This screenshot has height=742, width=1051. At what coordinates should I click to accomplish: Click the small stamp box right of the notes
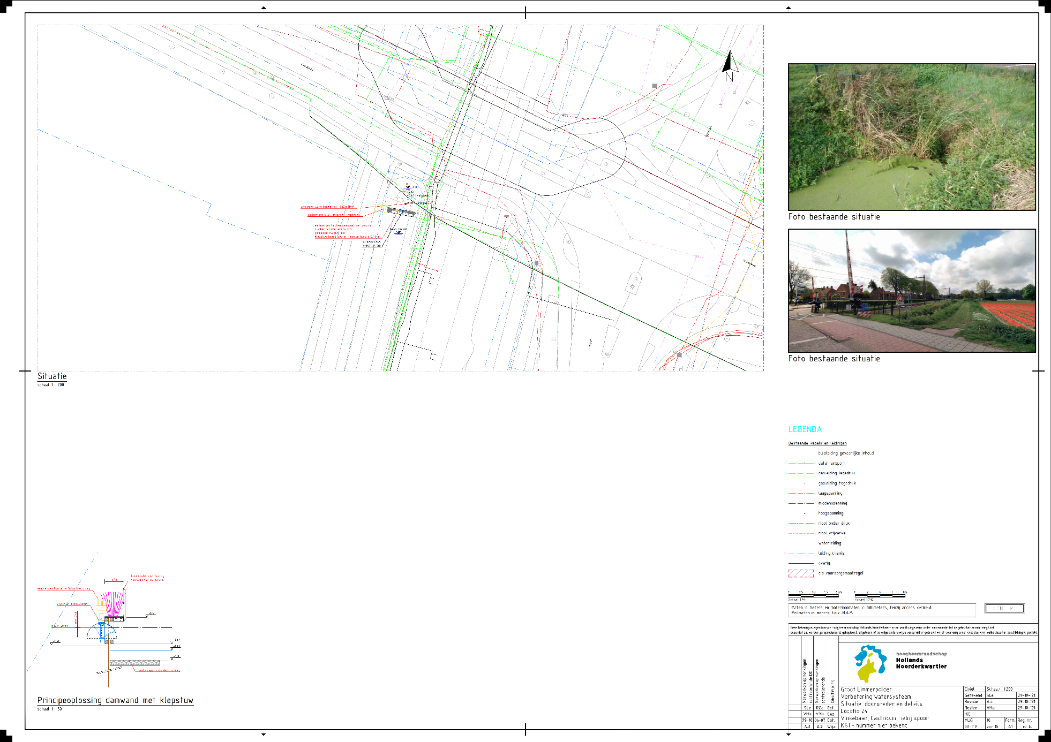tap(1004, 608)
